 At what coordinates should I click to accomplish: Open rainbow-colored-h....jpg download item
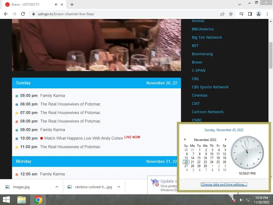[x=90, y=187]
